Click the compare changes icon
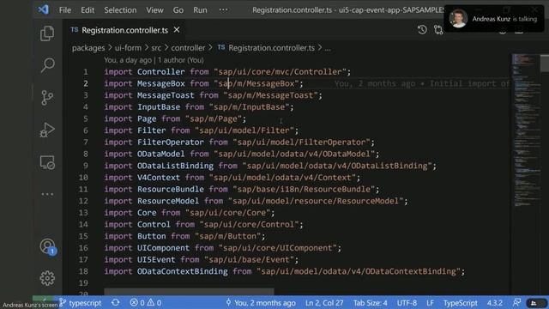The width and height of the screenshot is (549, 309). coord(438,30)
